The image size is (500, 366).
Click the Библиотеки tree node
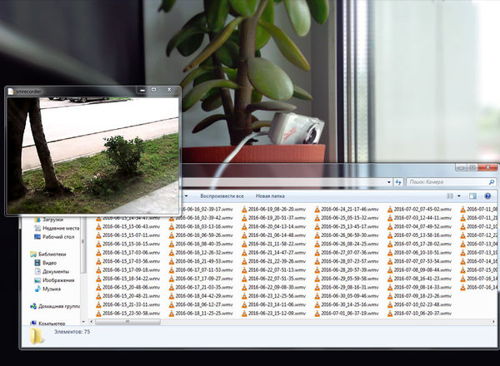52,254
